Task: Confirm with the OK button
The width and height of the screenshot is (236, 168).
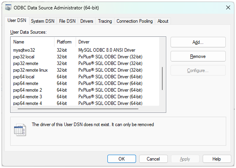Action: coord(122,159)
